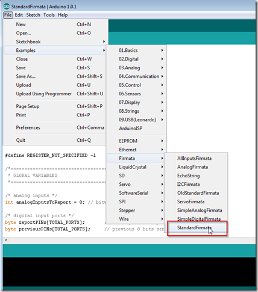Open the File menu
258x292 pixels.
pos(8,15)
